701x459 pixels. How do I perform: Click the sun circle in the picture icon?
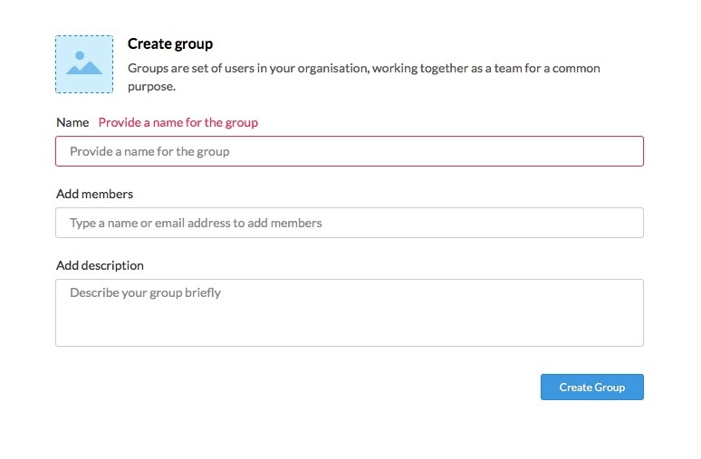click(80, 55)
